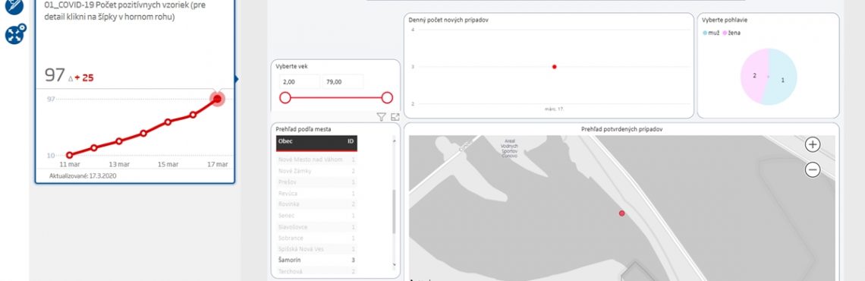Click the filter funnel icon above city table
The height and width of the screenshot is (281, 865).
tap(381, 117)
